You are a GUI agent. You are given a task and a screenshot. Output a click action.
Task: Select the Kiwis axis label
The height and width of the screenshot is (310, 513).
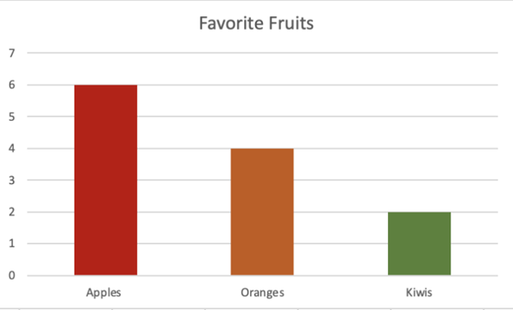point(419,293)
